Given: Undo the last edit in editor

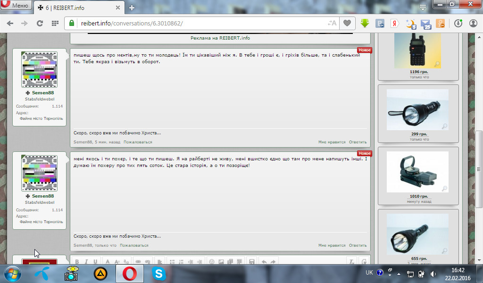Looking at the screenshot, I should click(x=264, y=261).
